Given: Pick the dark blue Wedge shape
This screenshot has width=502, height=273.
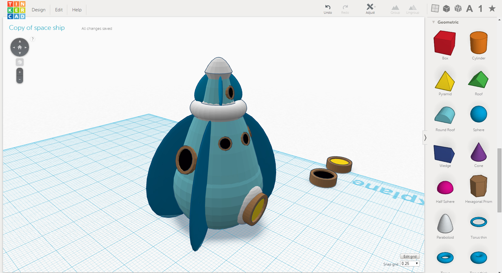Looking at the screenshot, I should coord(444,154).
